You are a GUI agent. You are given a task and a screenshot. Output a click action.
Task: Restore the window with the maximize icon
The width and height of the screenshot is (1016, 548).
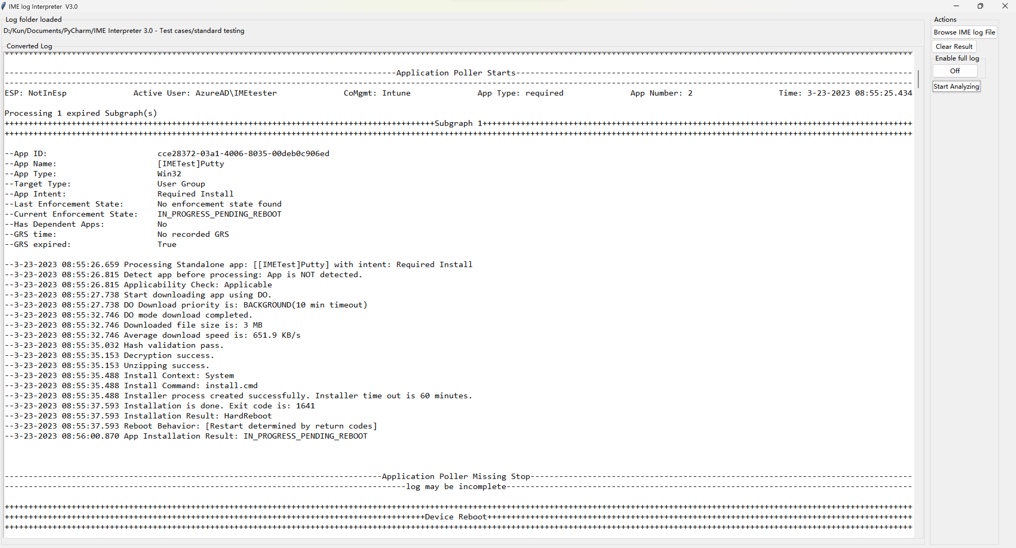[980, 6]
